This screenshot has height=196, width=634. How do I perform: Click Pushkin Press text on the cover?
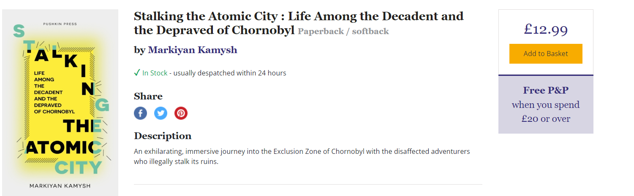[60, 24]
